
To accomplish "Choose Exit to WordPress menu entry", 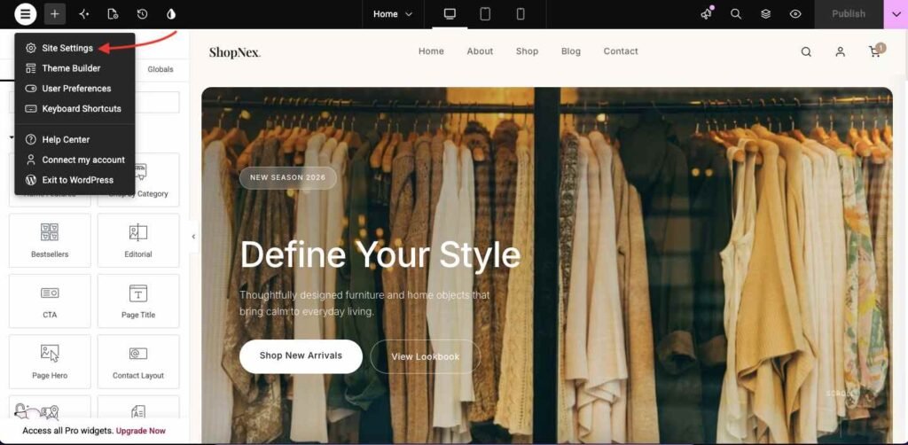I will pyautogui.click(x=74, y=180).
